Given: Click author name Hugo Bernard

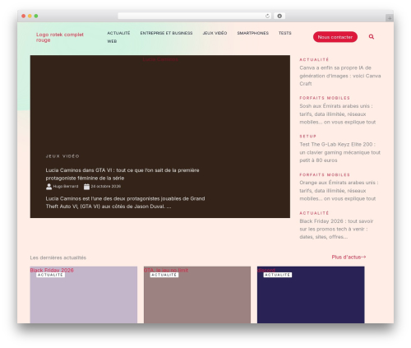Looking at the screenshot, I should [x=66, y=187].
